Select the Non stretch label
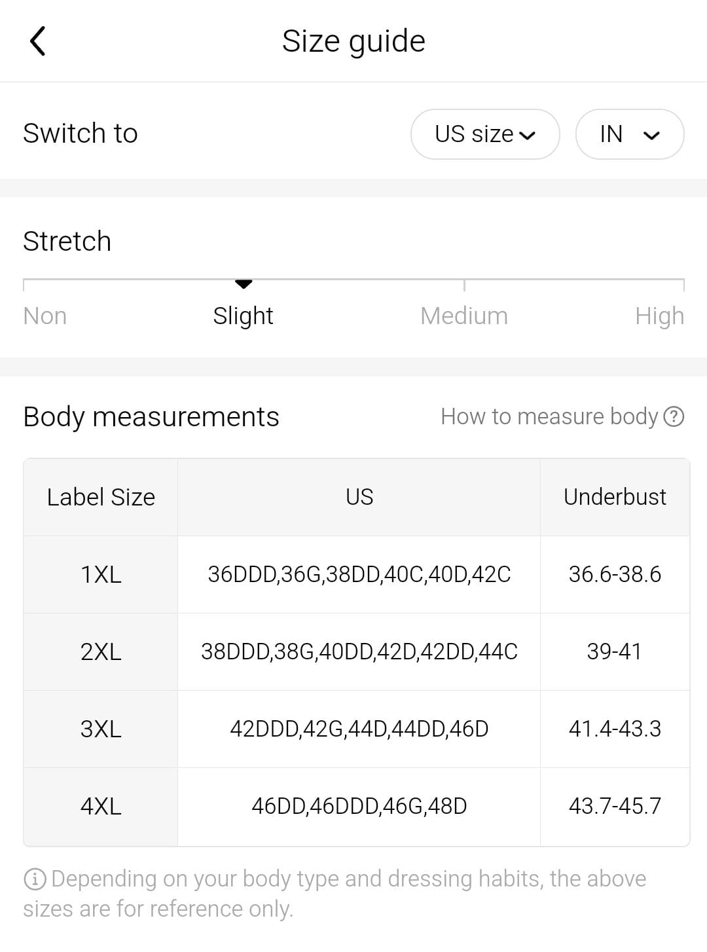The width and height of the screenshot is (707, 952). 45,316
